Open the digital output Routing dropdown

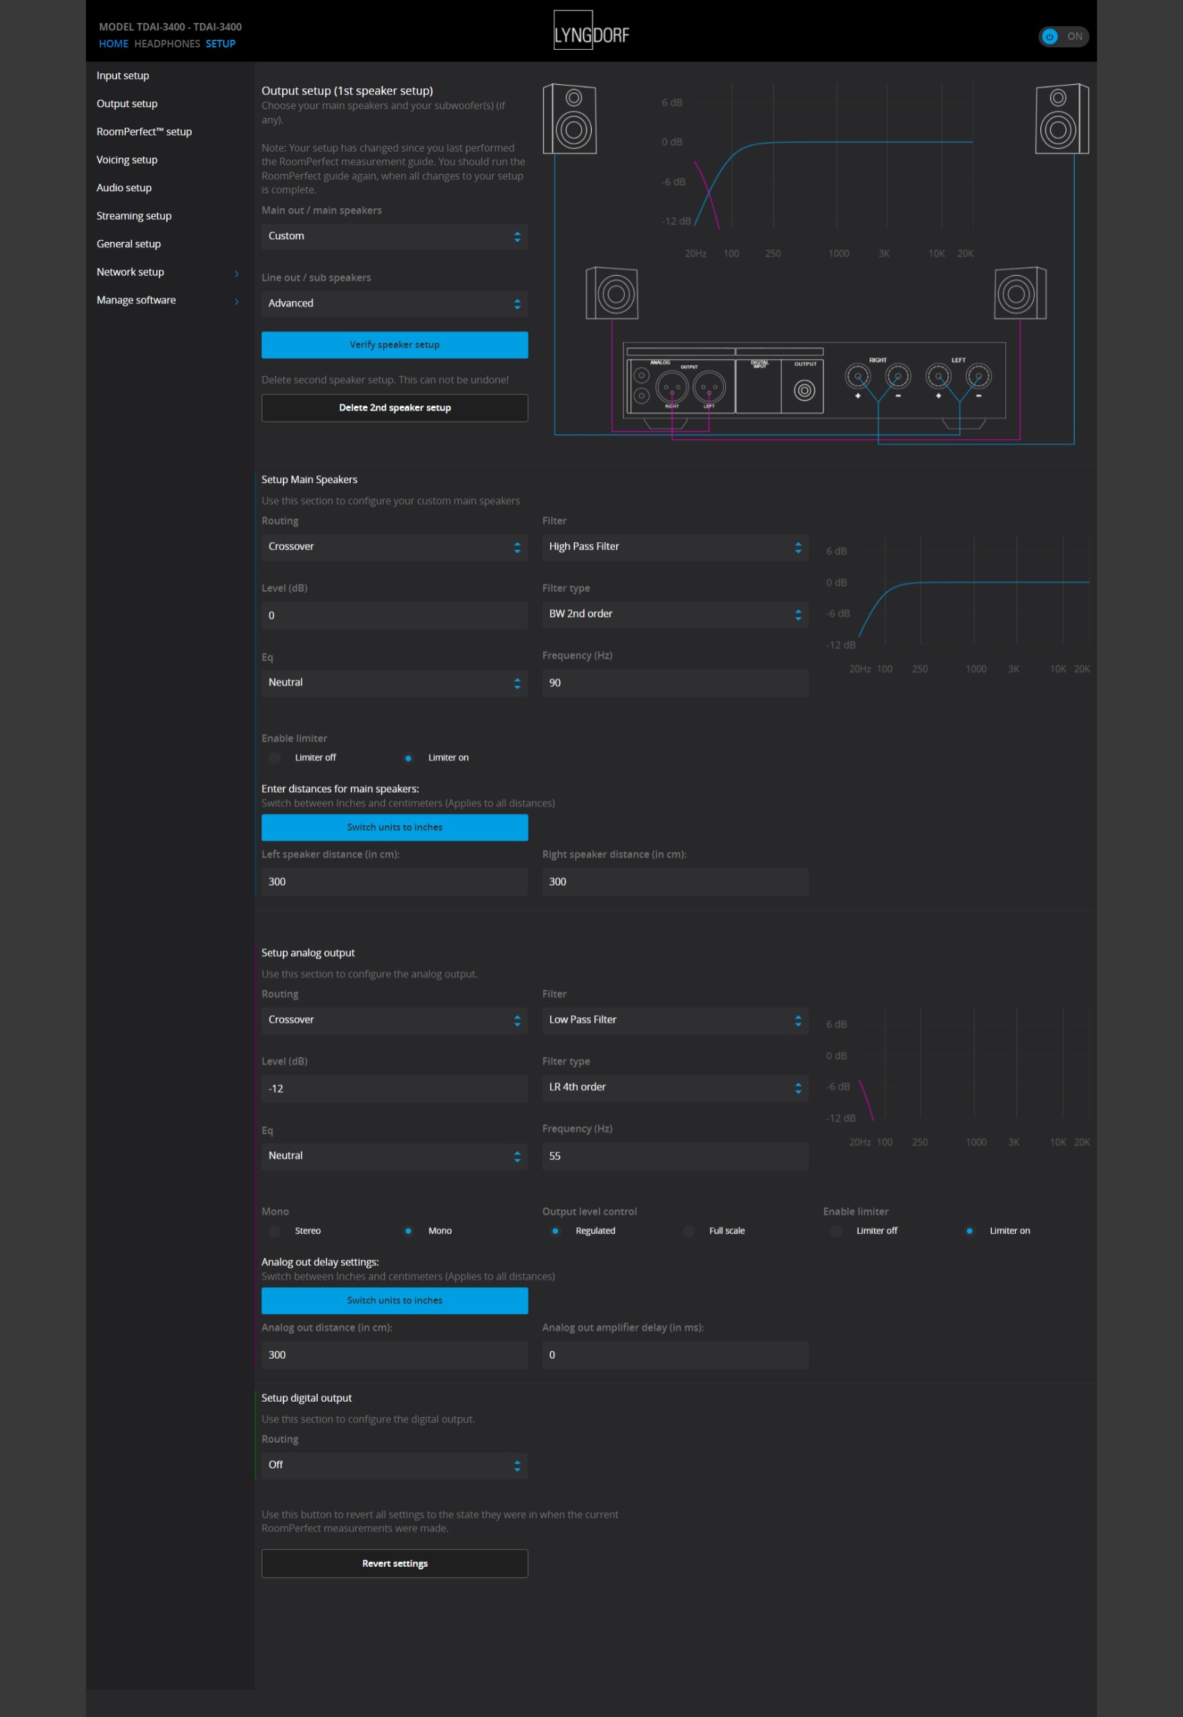point(394,1465)
